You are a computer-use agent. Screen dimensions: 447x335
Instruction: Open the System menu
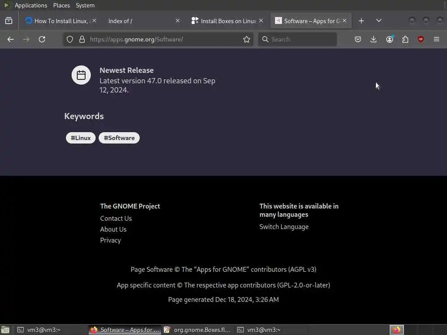coord(85,5)
